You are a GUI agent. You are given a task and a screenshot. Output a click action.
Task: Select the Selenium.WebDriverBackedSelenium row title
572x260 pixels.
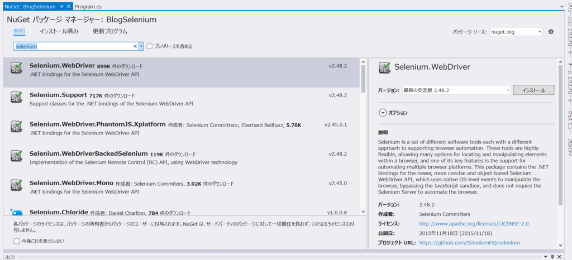click(88, 153)
